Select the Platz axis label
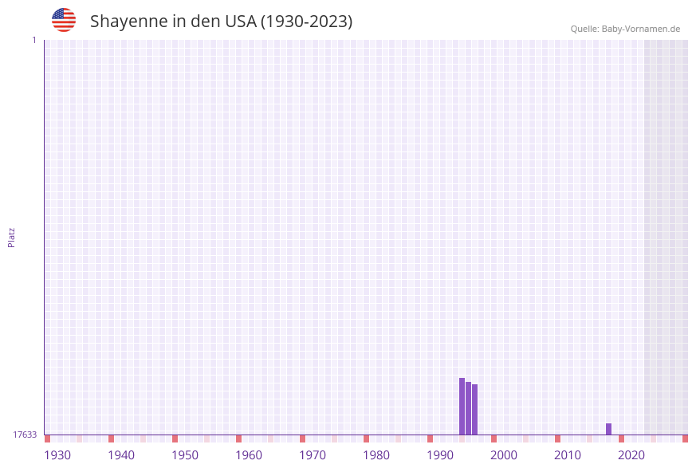 pos(10,237)
